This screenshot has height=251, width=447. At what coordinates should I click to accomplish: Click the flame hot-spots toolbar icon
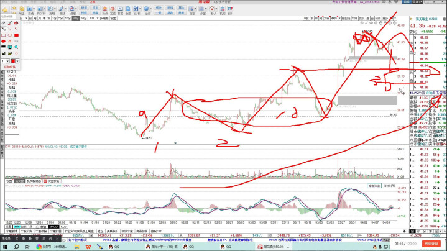pos(105,9)
